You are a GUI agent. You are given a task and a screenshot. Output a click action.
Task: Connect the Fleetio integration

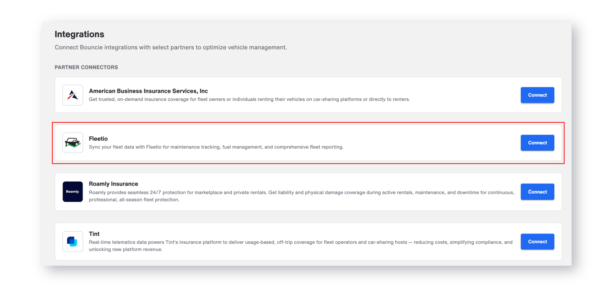click(x=537, y=143)
